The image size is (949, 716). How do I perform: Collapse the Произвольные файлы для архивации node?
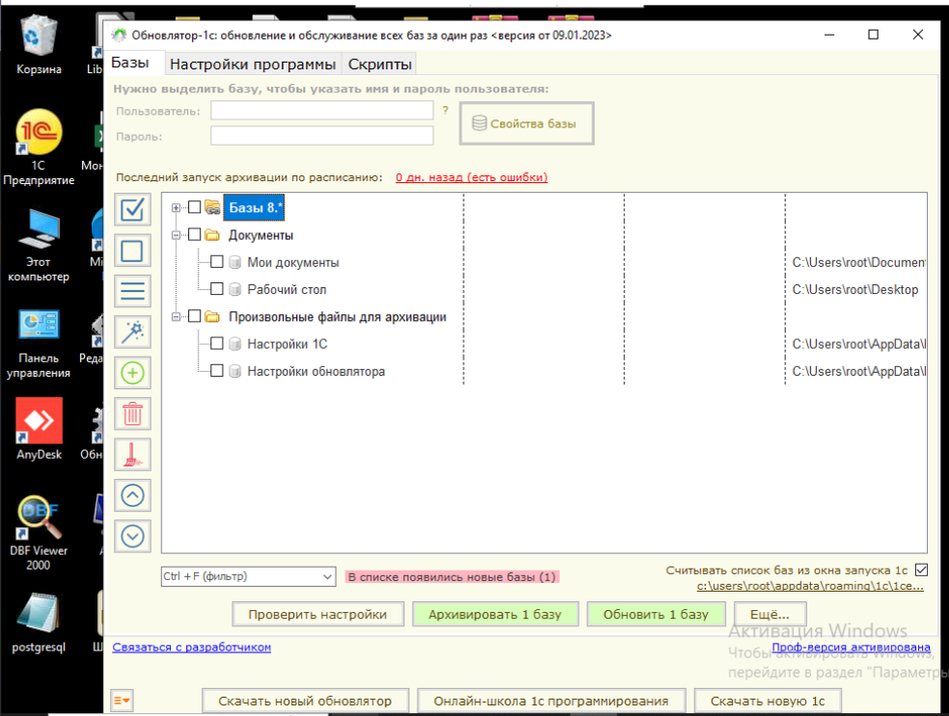coord(176,316)
